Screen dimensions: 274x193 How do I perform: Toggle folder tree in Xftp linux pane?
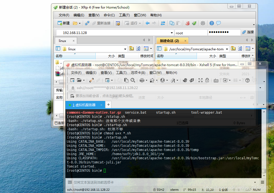(x=58, y=49)
